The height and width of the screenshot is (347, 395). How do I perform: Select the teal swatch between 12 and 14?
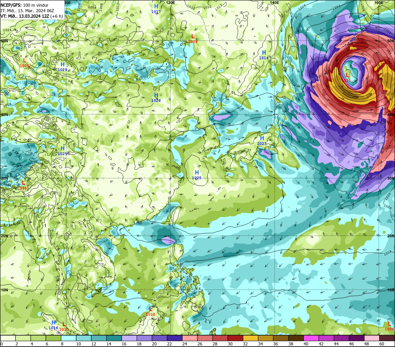[99, 338]
